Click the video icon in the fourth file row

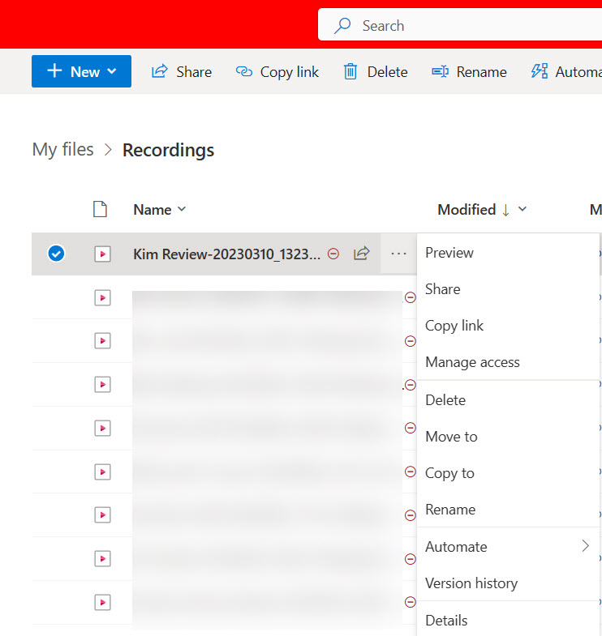coord(102,384)
